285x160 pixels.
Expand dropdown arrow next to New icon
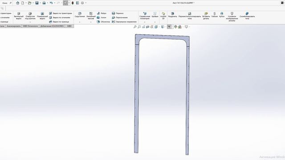click(x=26, y=3)
